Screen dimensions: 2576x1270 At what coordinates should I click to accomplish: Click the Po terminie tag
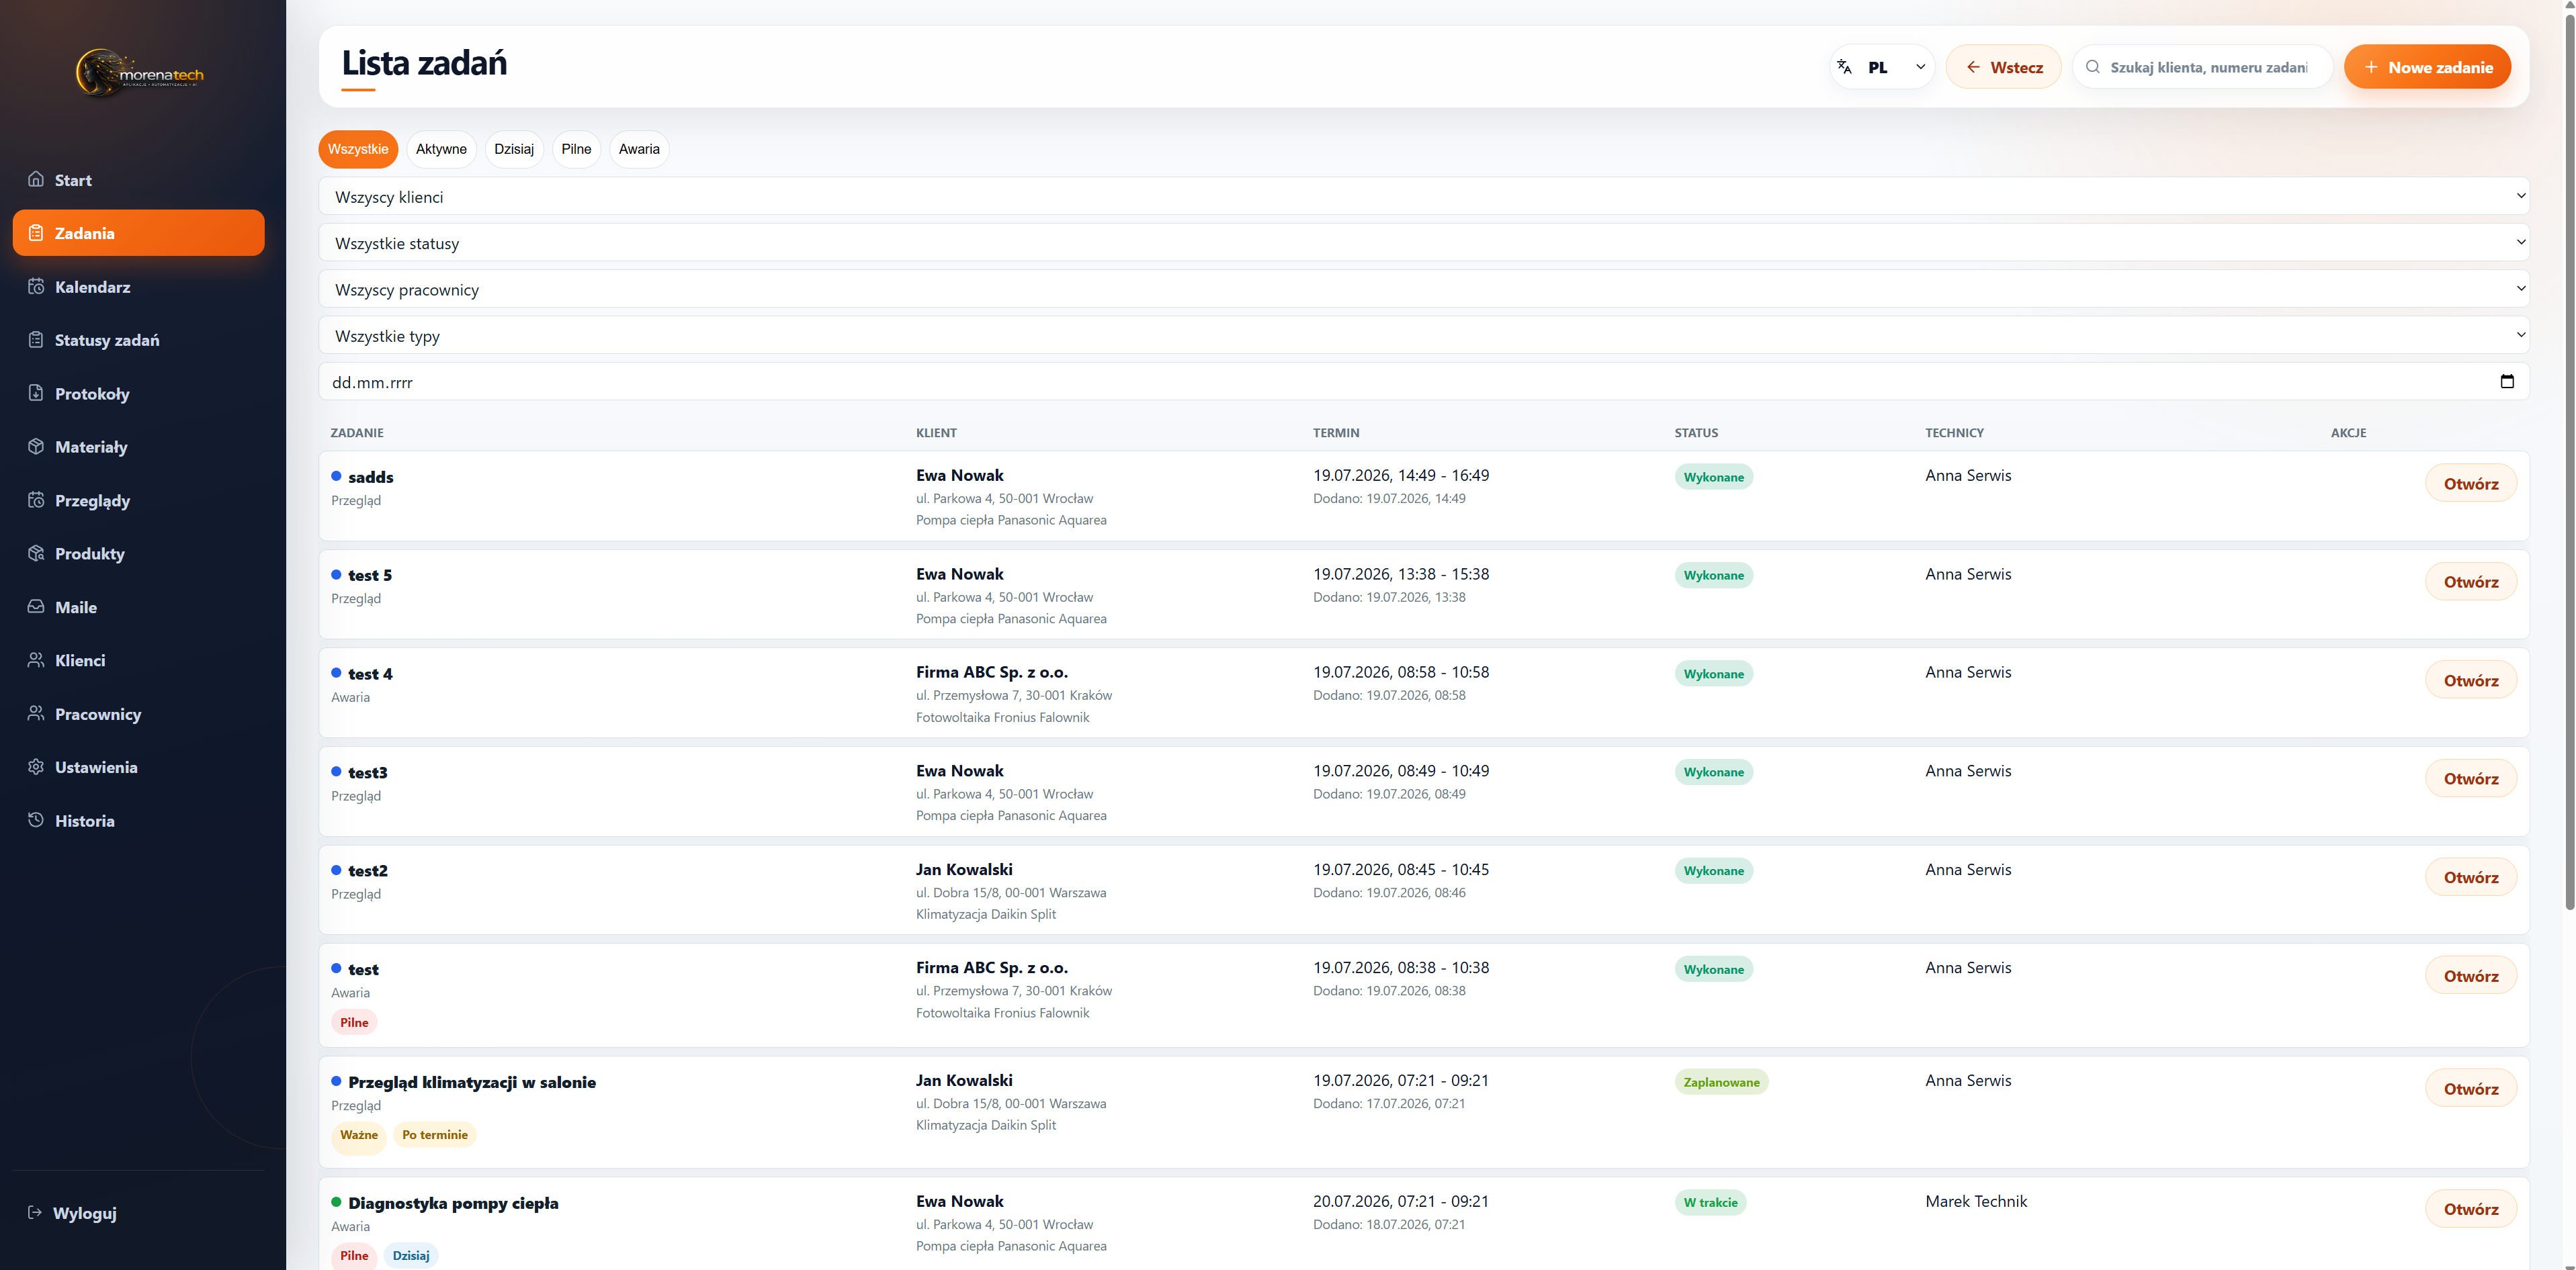[x=434, y=1135]
